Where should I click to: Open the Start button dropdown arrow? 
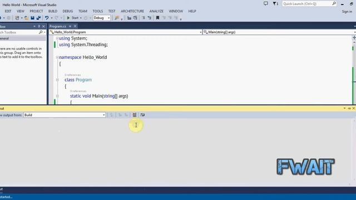[81, 18]
